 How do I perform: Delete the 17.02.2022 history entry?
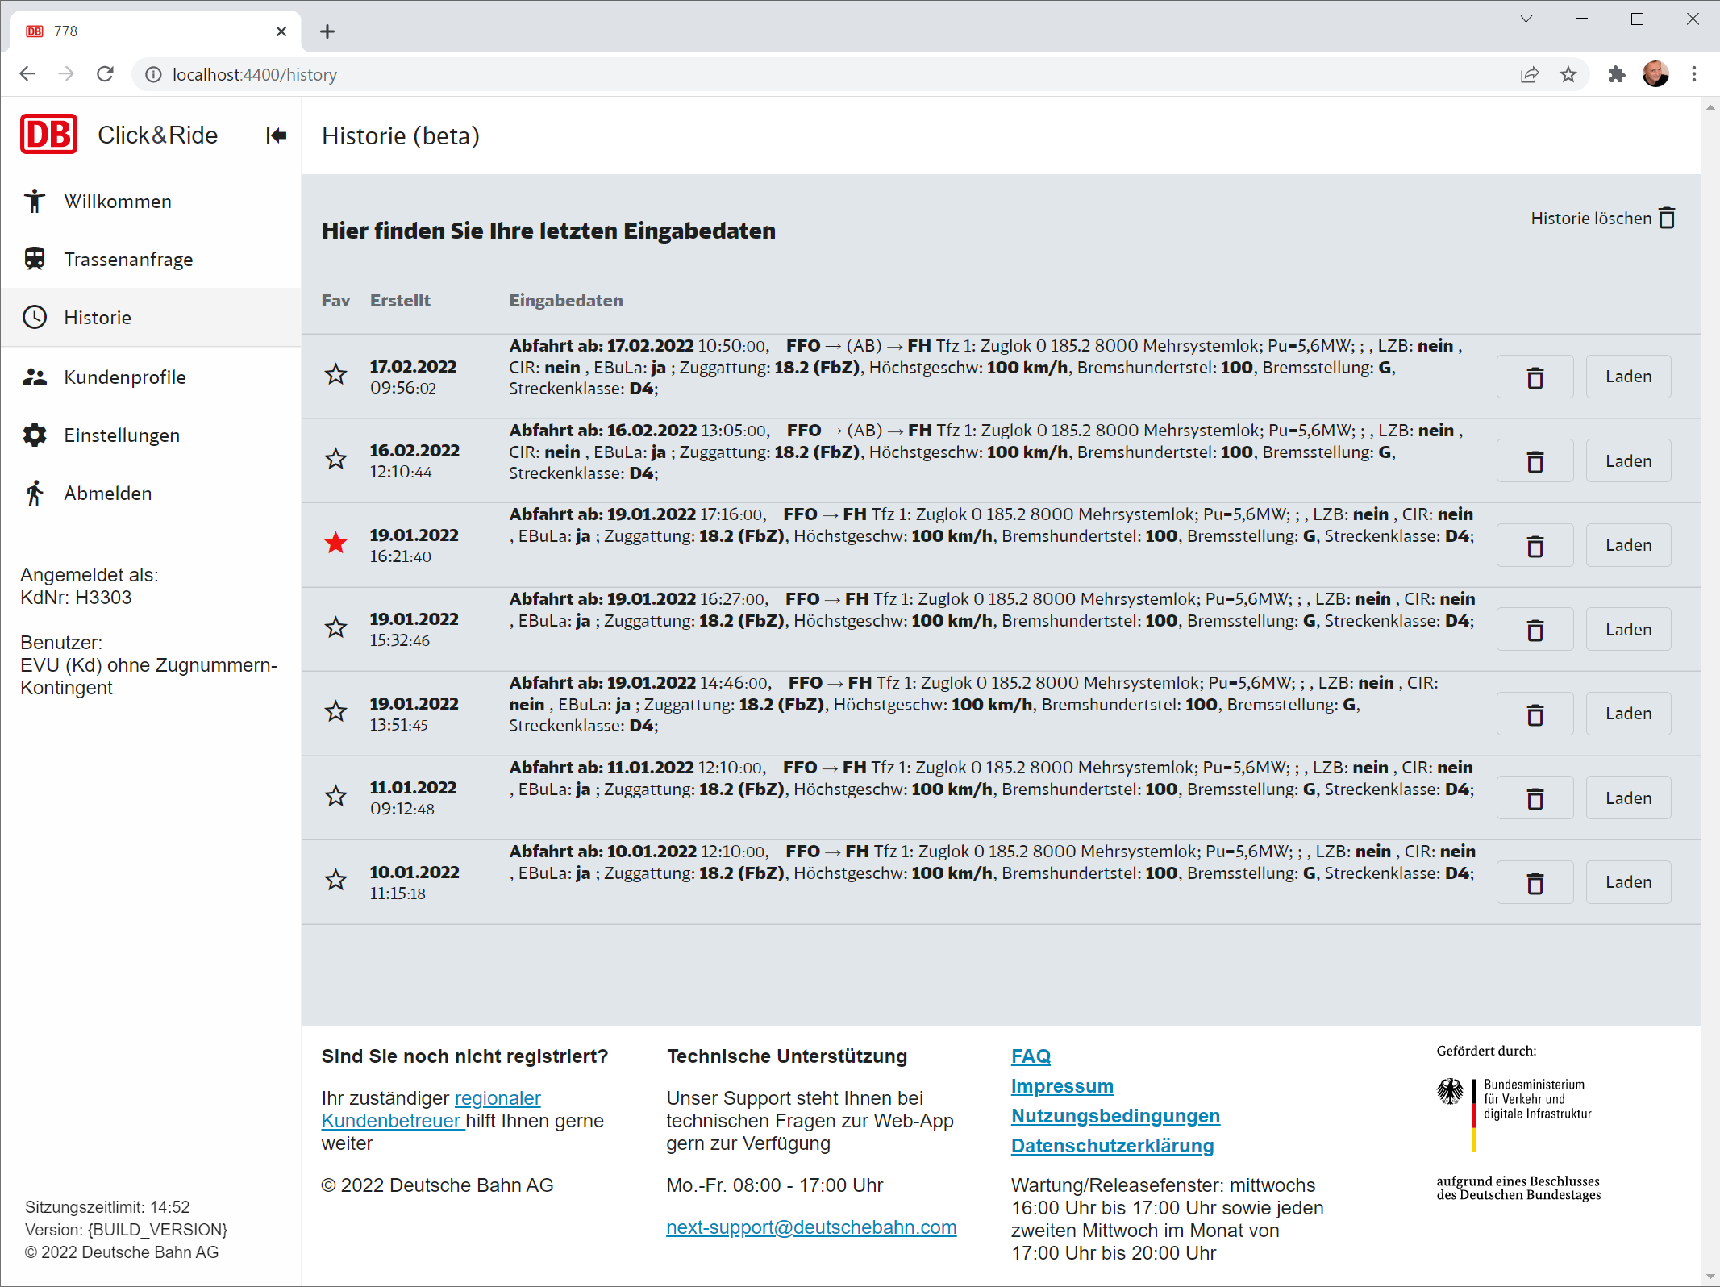tap(1535, 377)
